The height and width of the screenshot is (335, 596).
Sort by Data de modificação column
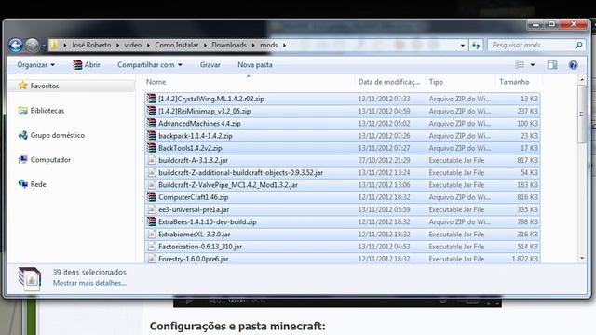point(389,82)
